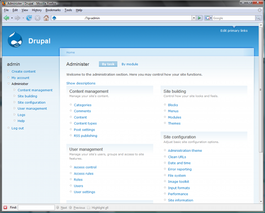
Task: Open the Menus link
Action: pyautogui.click(x=173, y=111)
